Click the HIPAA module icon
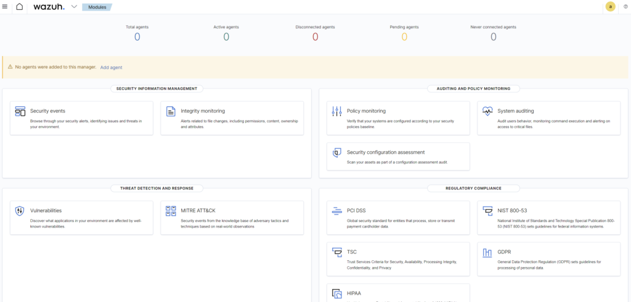This screenshot has width=631, height=302. tap(336, 293)
